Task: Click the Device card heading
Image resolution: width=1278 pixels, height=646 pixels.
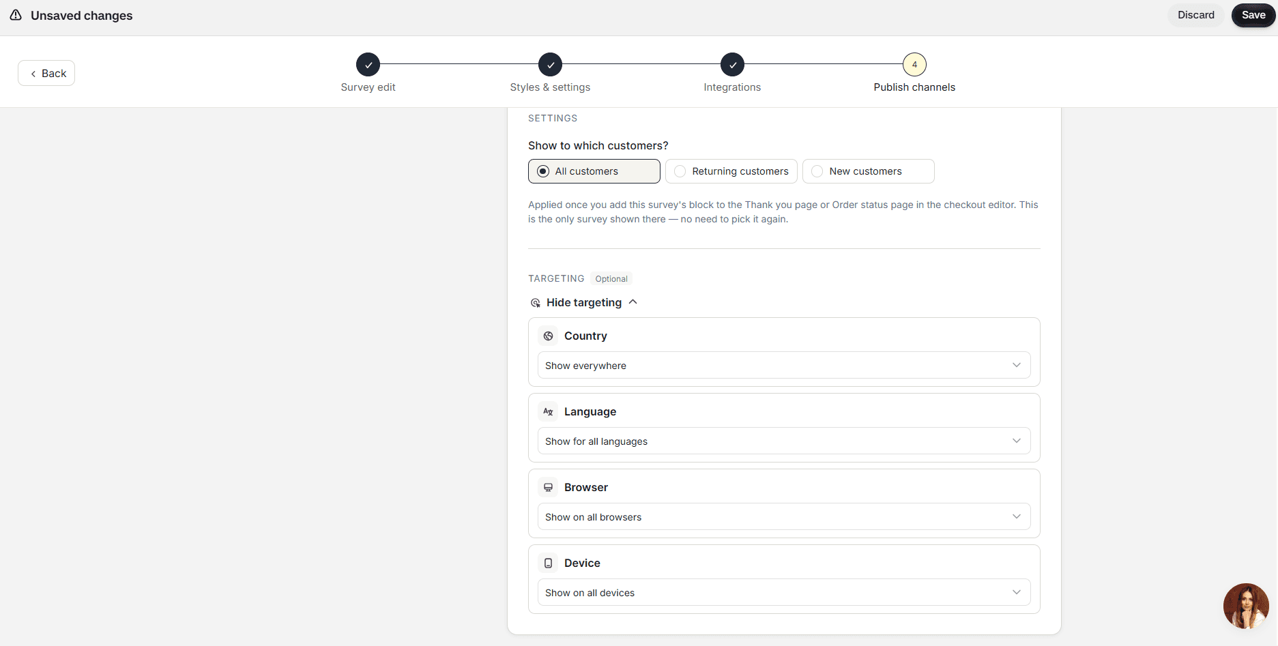Action: [582, 563]
